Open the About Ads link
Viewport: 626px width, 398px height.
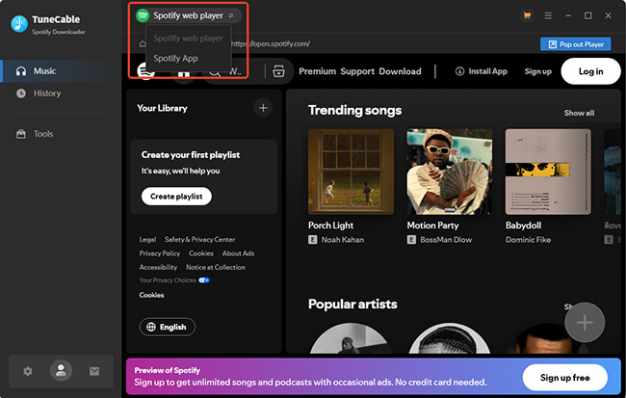click(238, 253)
